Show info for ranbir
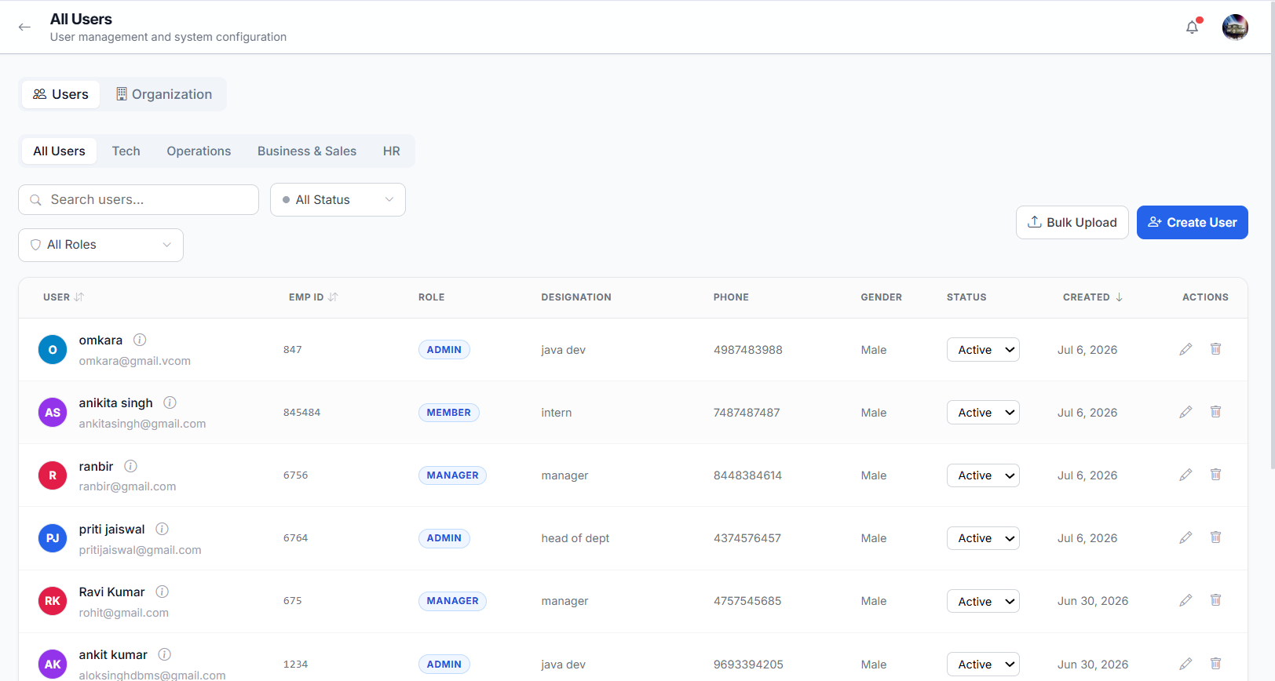Screen dimensions: 1275x681 point(130,466)
